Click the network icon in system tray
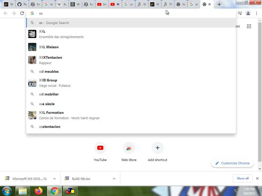This screenshot has height=196, width=262. (236, 191)
